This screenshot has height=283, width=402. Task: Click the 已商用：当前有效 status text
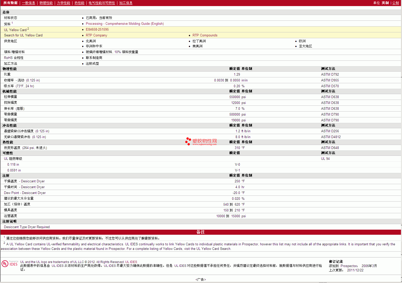(x=99, y=18)
